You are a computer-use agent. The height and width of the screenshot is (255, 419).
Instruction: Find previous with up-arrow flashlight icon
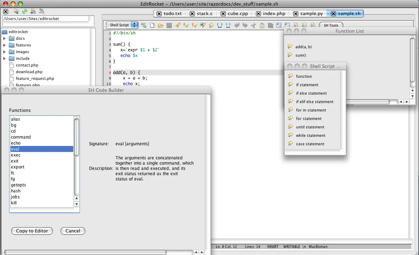194,25
